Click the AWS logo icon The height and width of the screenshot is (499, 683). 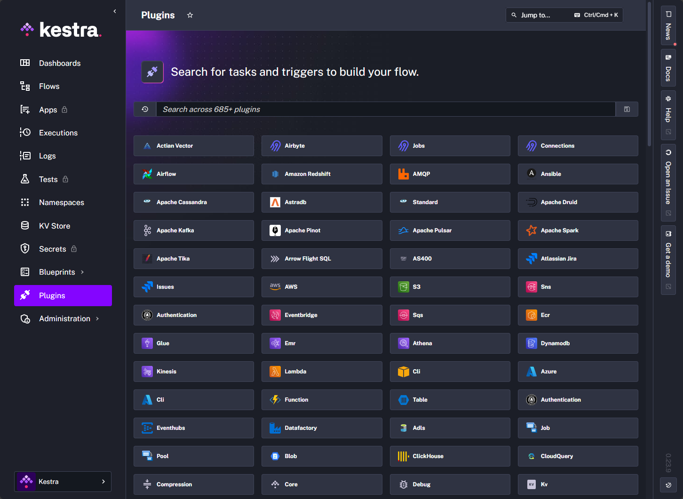(275, 287)
